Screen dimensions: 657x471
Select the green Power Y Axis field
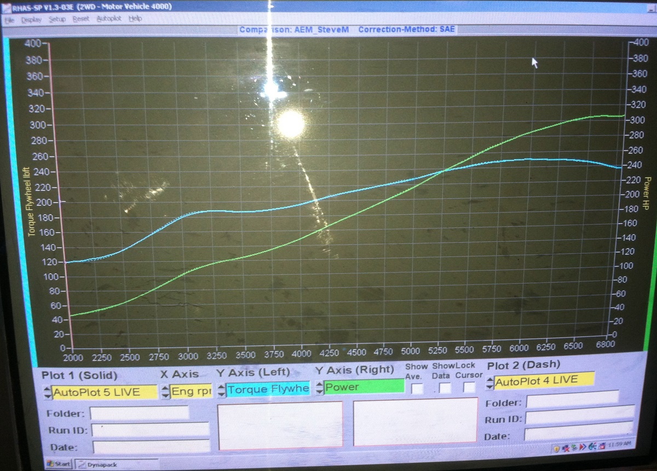pyautogui.click(x=364, y=387)
